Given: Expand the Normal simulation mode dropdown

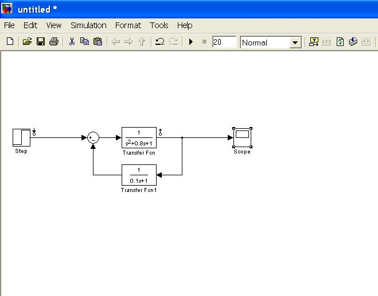Looking at the screenshot, I should pyautogui.click(x=295, y=43).
